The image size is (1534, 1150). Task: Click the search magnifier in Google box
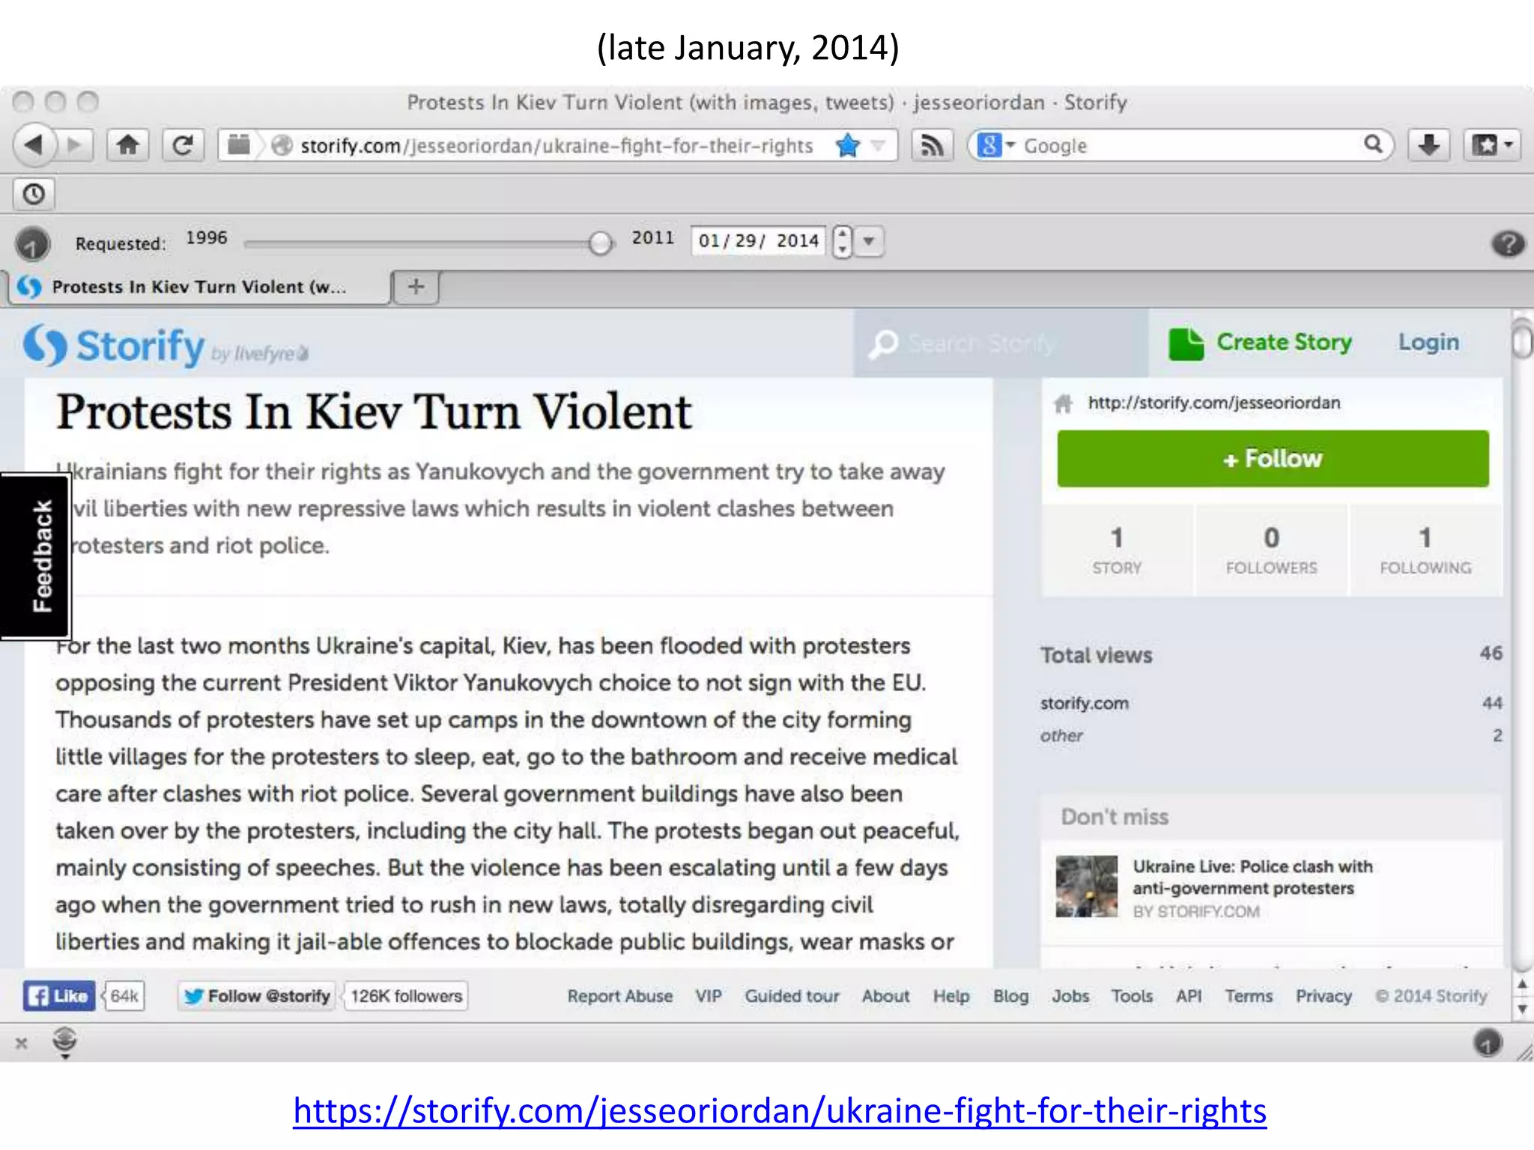coord(1372,144)
